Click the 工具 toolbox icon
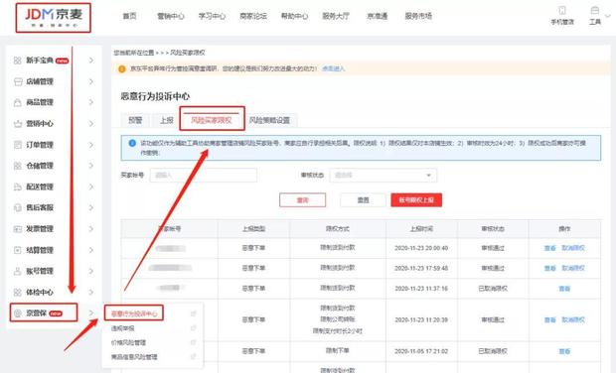Image resolution: width=616 pixels, height=373 pixels. 595,10
